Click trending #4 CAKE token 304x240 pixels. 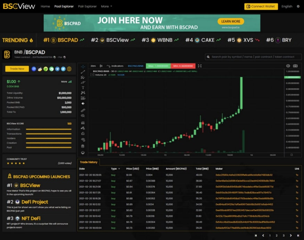(203, 40)
